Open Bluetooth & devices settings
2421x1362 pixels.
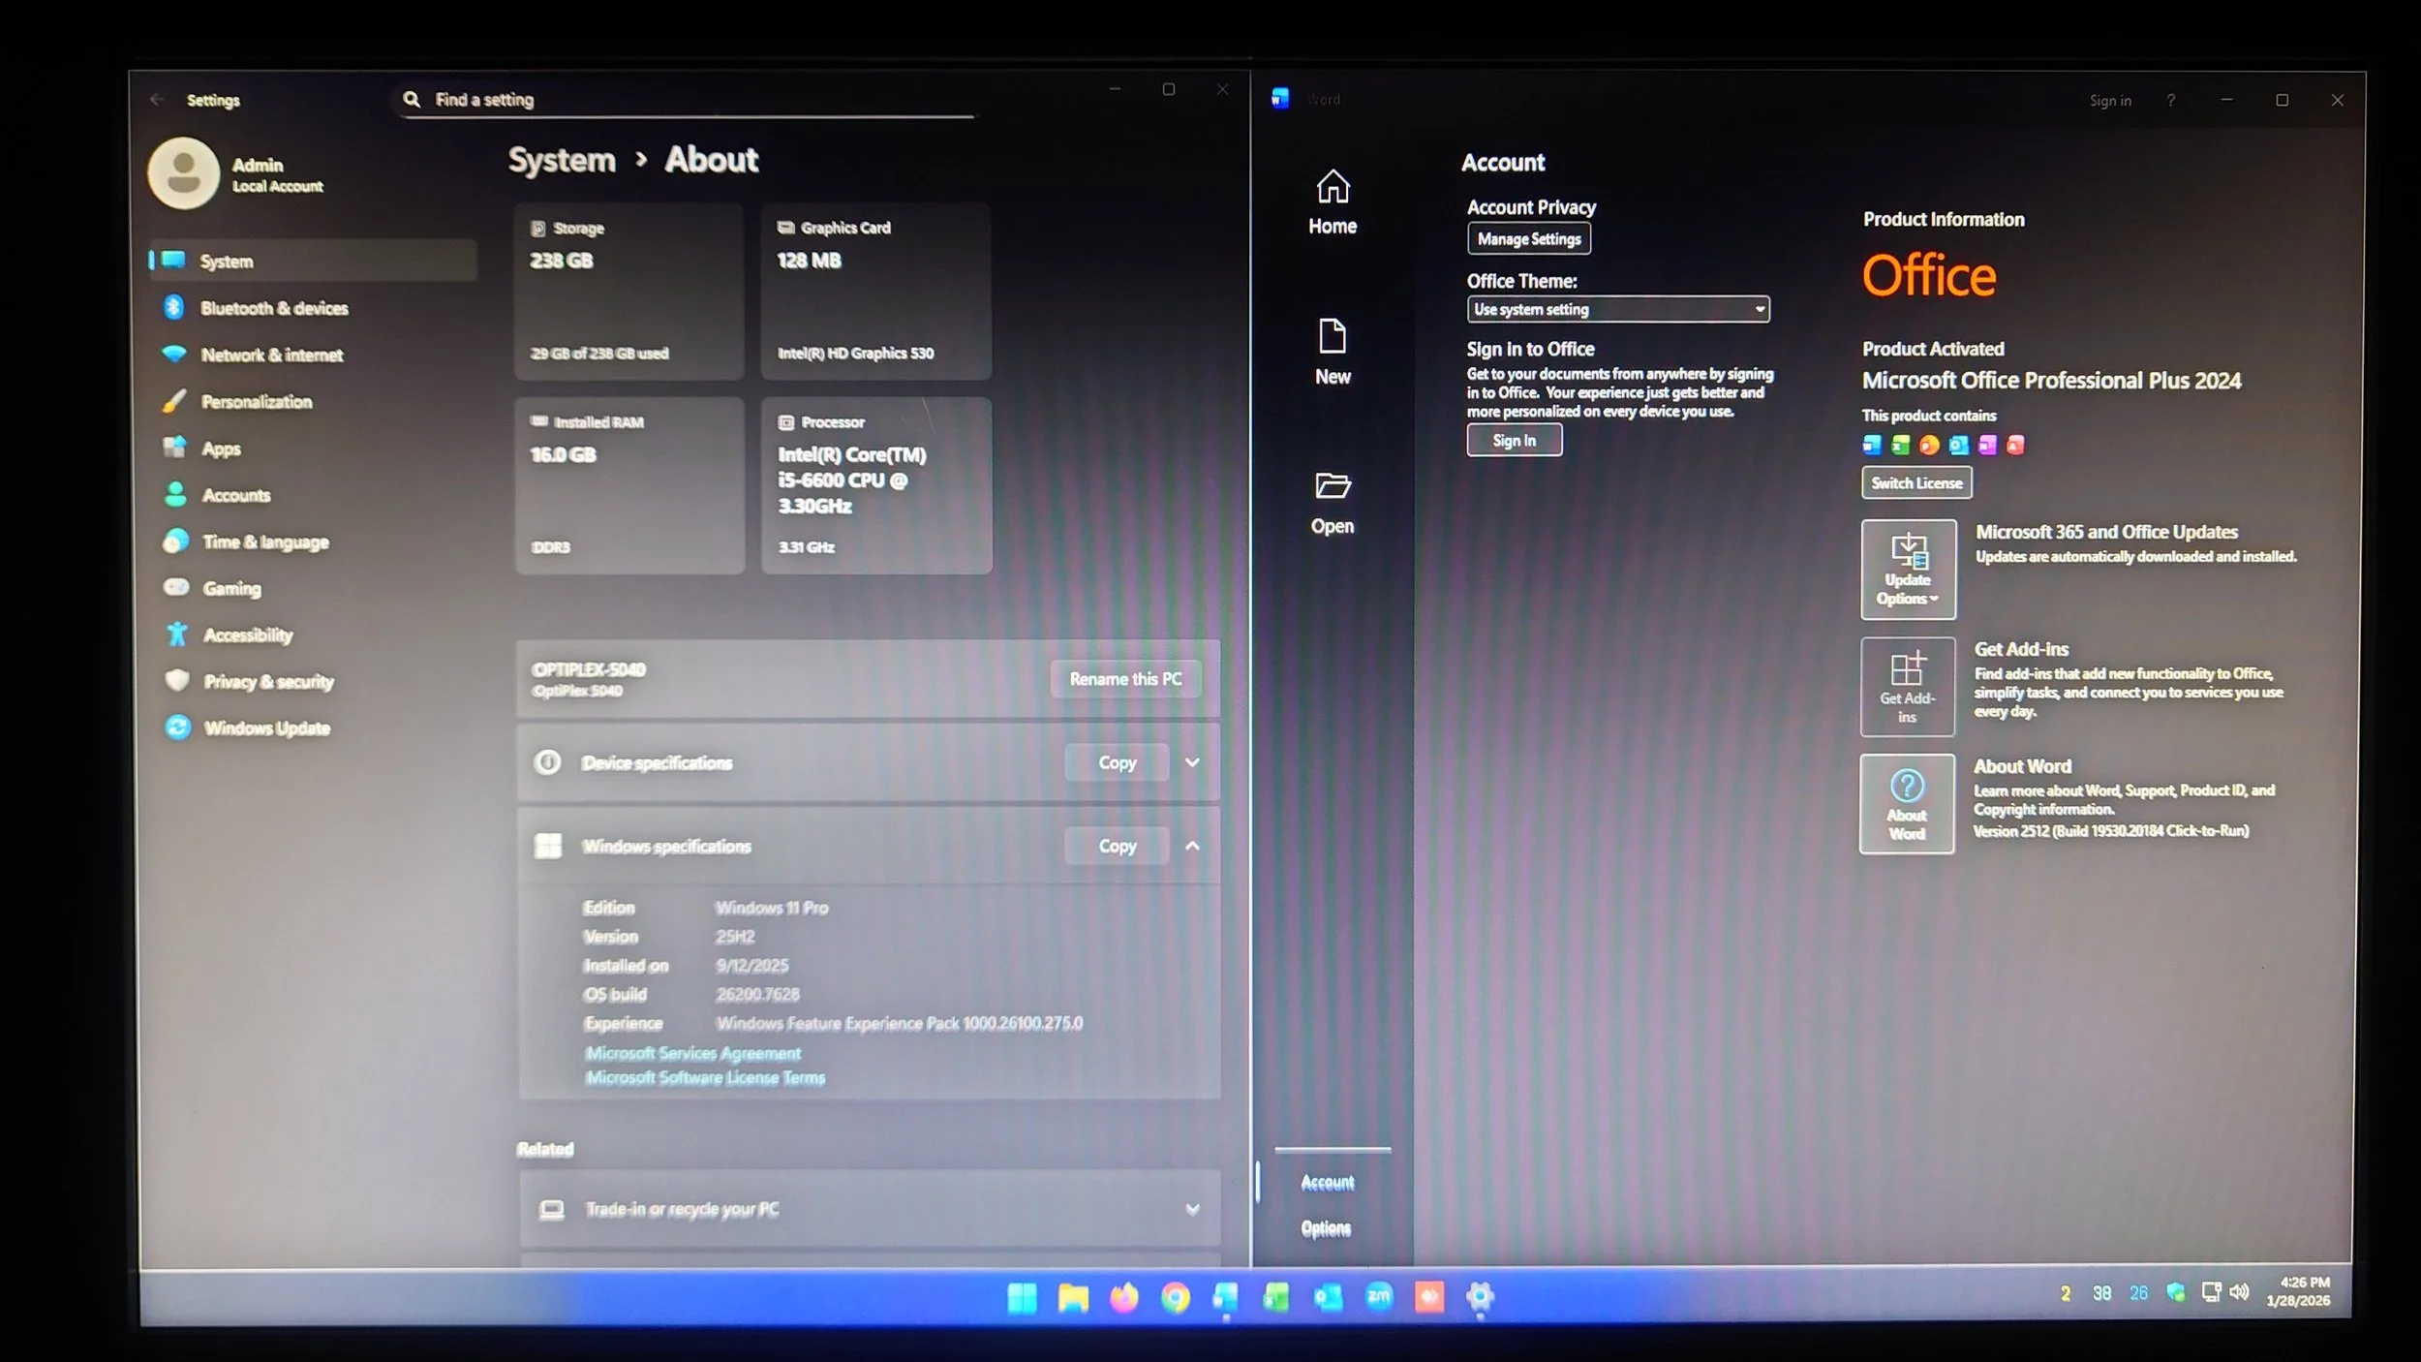pyautogui.click(x=273, y=308)
